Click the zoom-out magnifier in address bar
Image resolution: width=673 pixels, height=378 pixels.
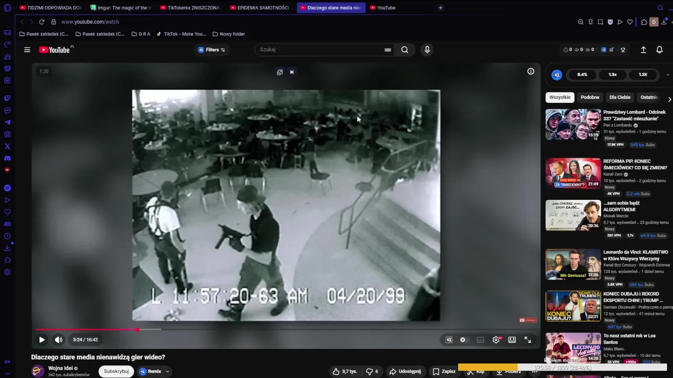coord(580,22)
